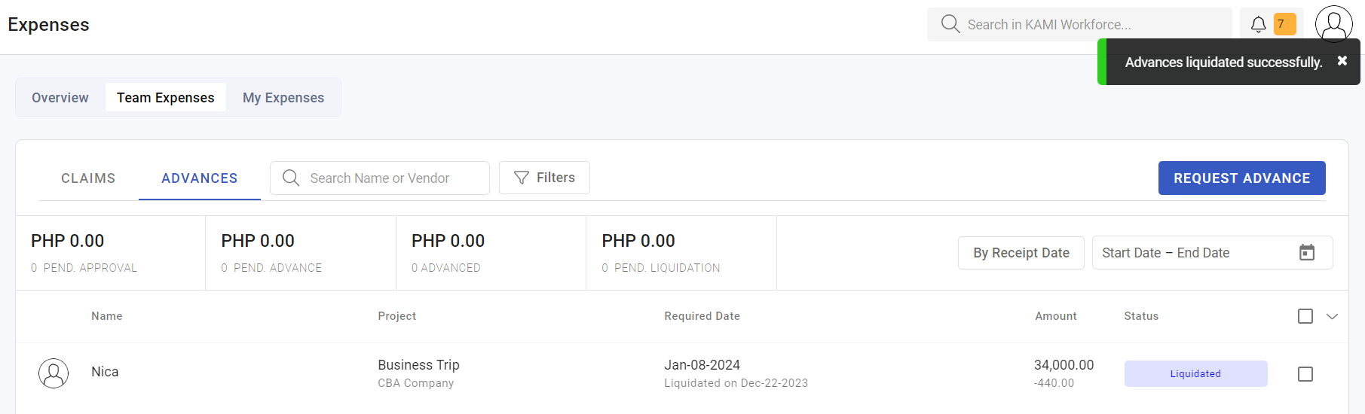Click the Liquidated status badge
1365x414 pixels.
point(1195,374)
